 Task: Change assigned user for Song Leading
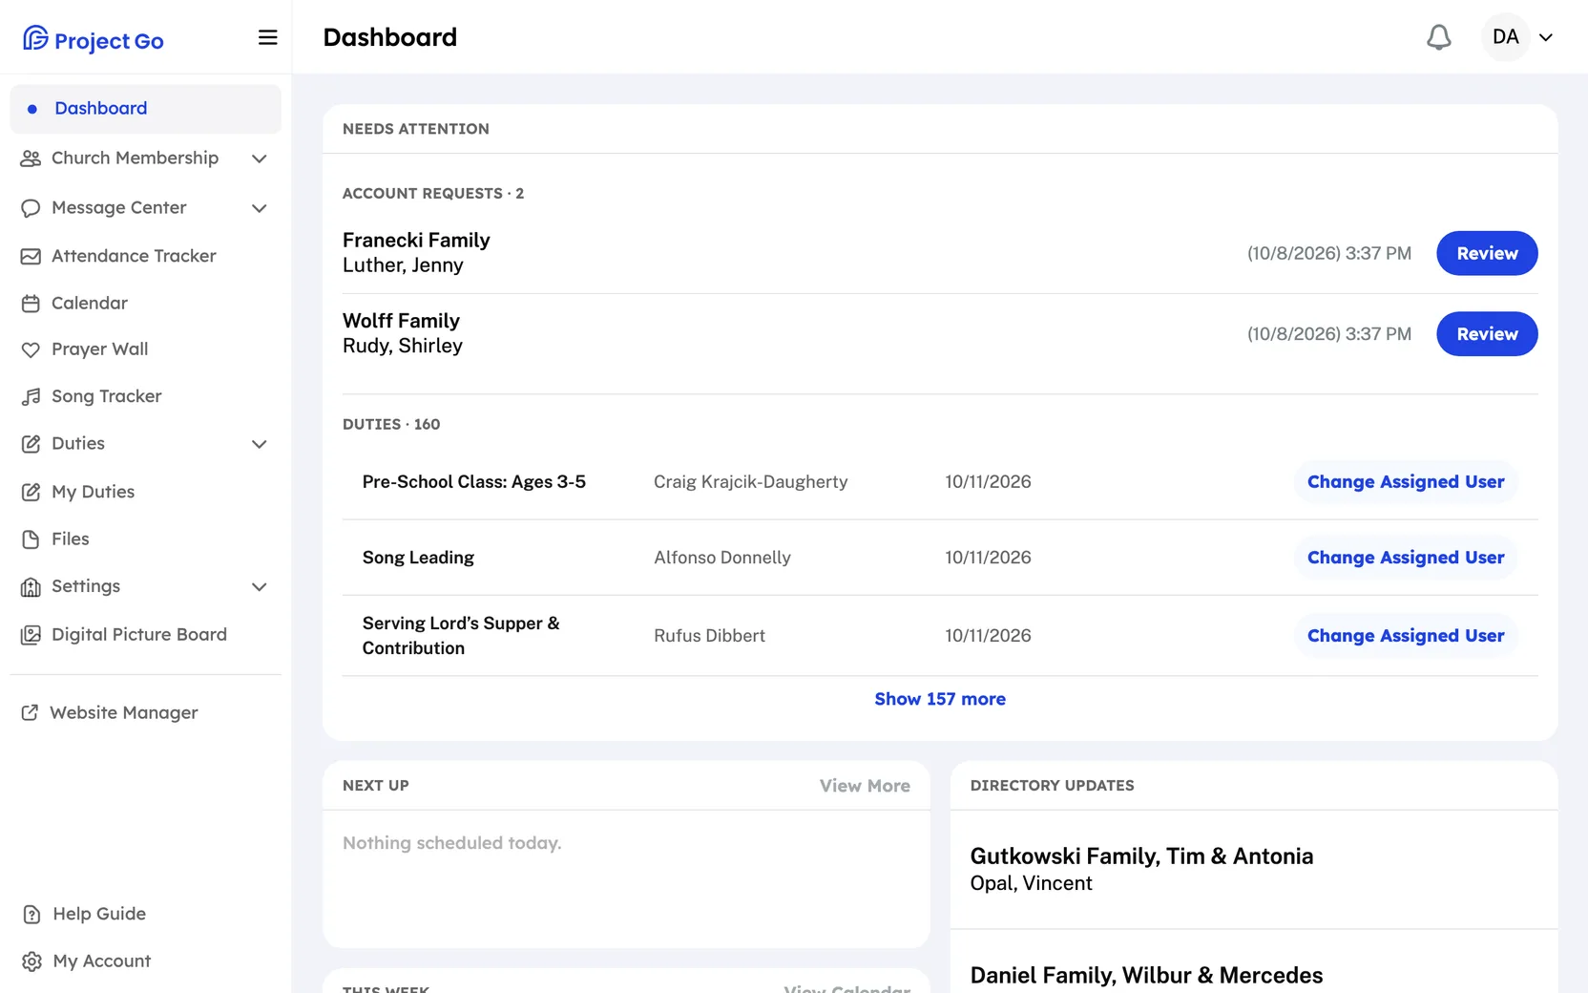click(x=1406, y=558)
